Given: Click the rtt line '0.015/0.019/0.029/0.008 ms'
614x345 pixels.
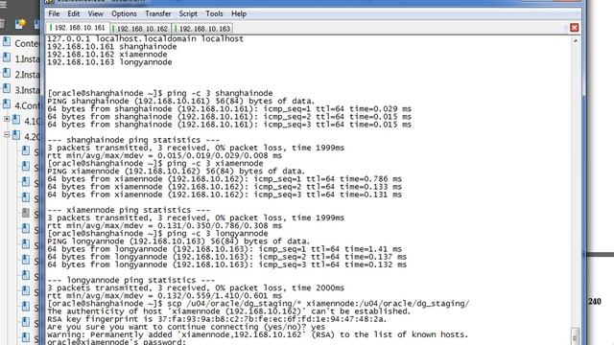Looking at the screenshot, I should click(164, 155).
